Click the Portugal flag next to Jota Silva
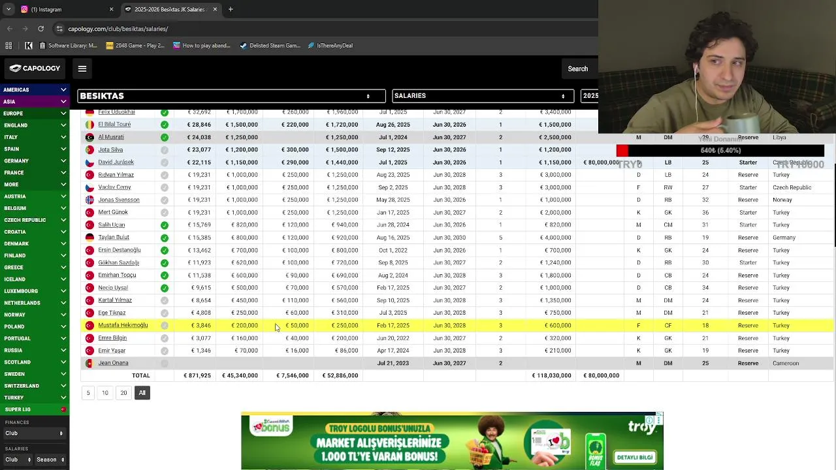The width and height of the screenshot is (836, 470). click(89, 149)
